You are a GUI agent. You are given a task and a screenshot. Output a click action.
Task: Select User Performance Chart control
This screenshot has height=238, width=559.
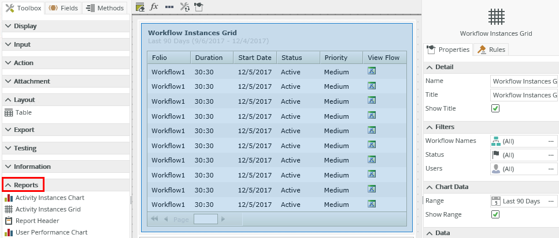tap(51, 232)
